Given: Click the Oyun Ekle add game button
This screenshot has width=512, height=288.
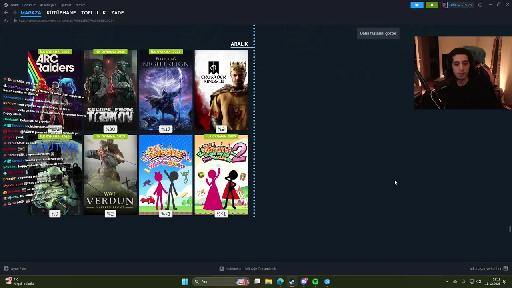Looking at the screenshot, I should pos(15,269).
